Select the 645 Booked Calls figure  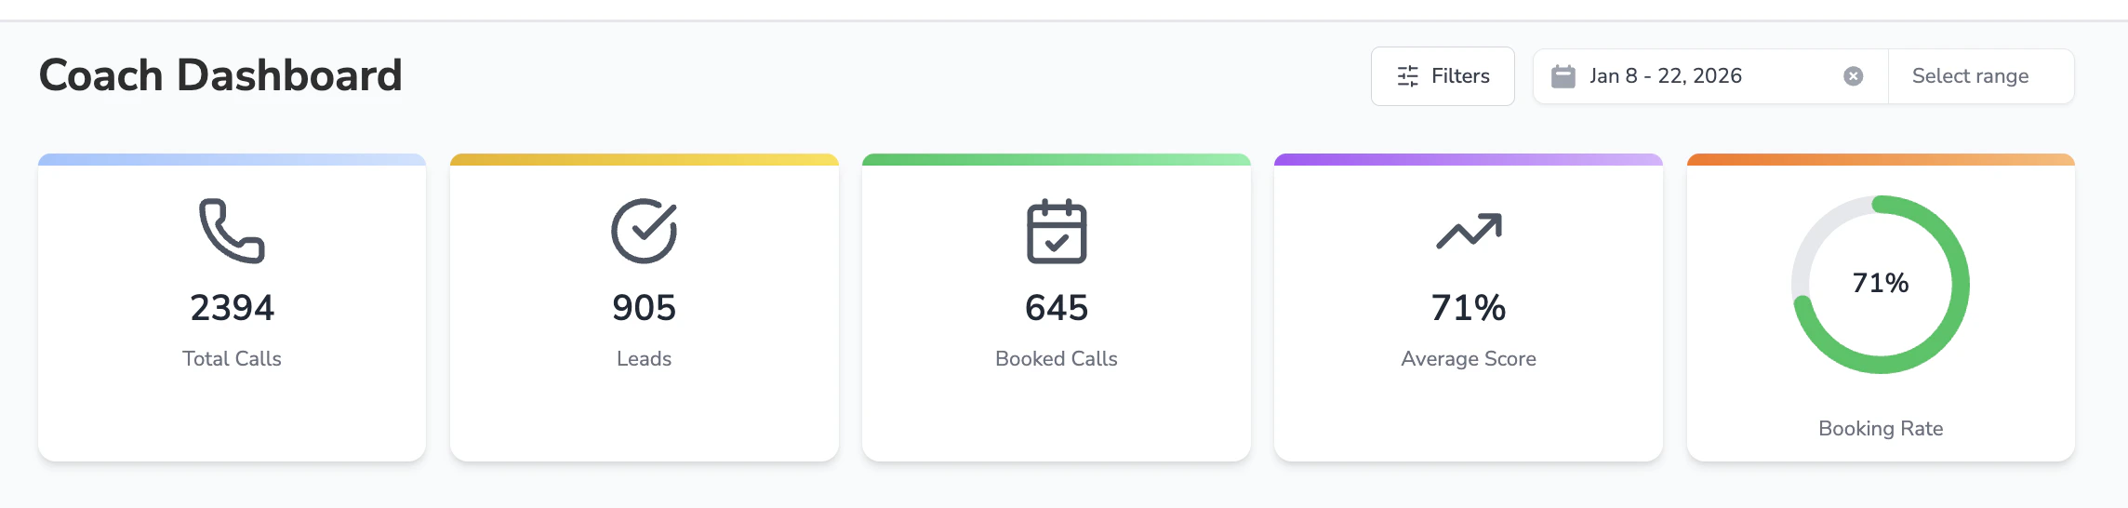pyautogui.click(x=1057, y=308)
